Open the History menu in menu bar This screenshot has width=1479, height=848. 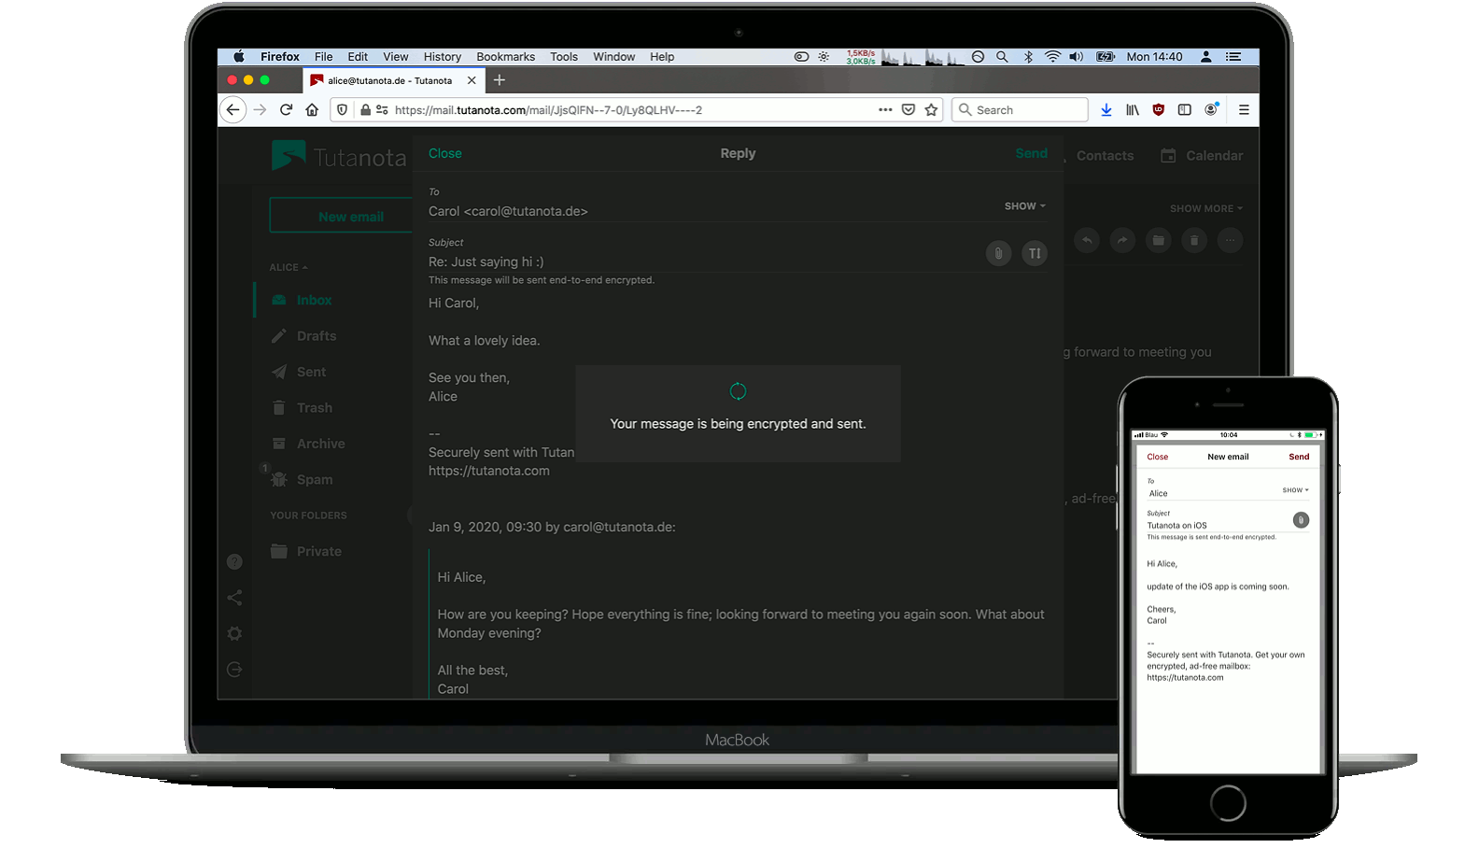click(442, 57)
